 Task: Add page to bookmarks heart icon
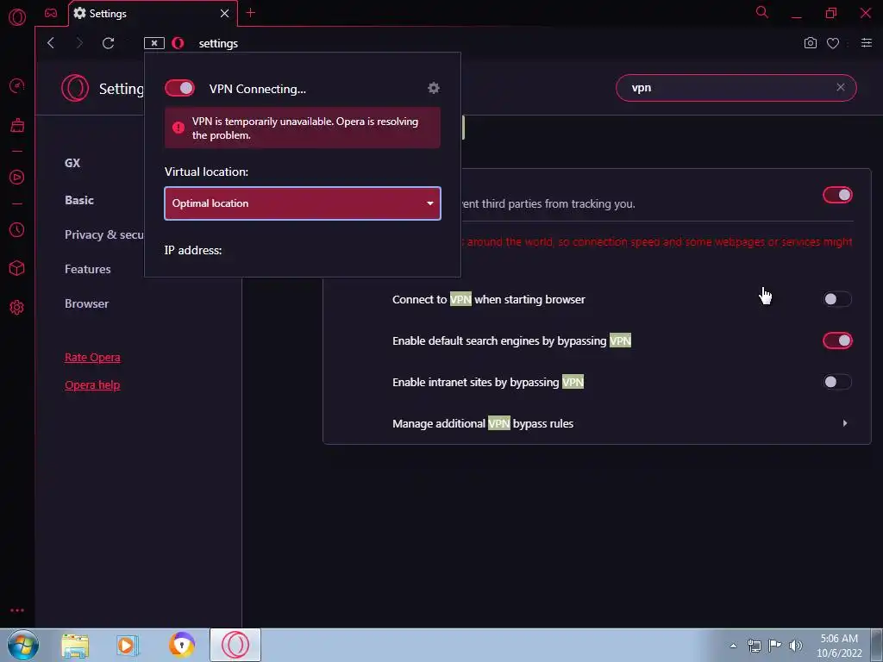tap(833, 43)
